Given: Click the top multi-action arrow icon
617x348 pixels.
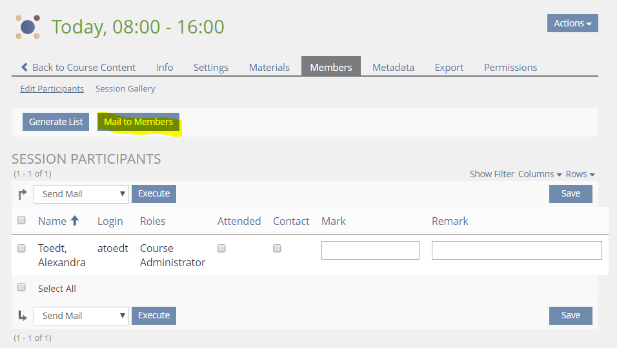Looking at the screenshot, I should click(23, 193).
